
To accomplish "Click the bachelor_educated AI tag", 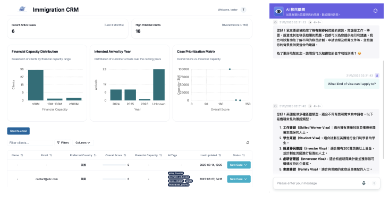I will tap(179, 177).
